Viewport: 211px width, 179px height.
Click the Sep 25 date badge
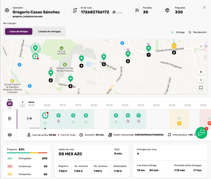point(10,104)
